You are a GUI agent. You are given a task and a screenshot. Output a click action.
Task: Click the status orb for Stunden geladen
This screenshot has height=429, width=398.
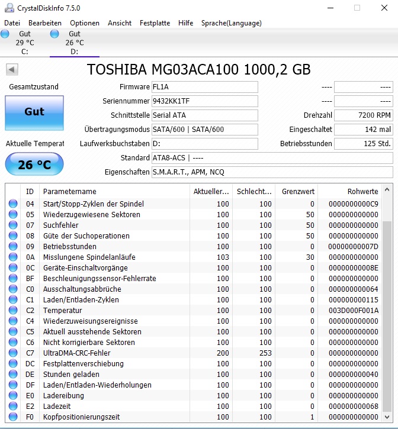[13, 375]
